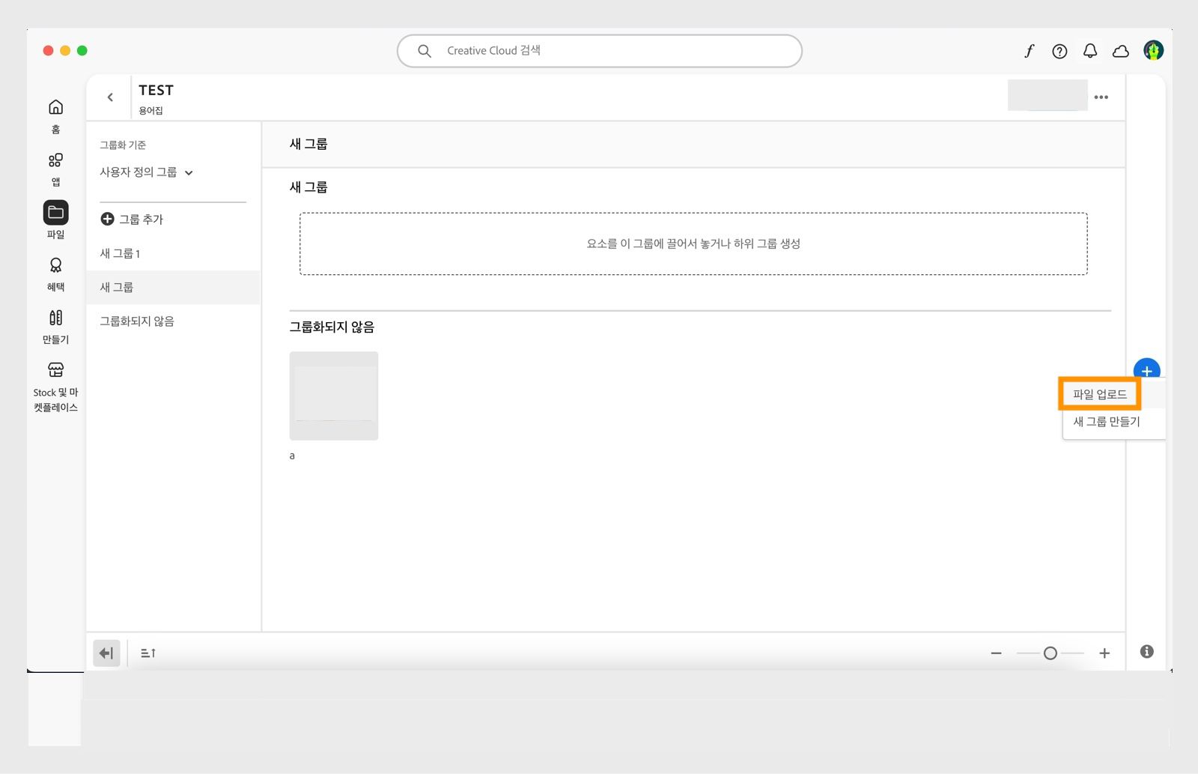Viewport: 1198px width, 774px height.
Task: Click in the Creative Cloud search field
Action: tap(599, 51)
